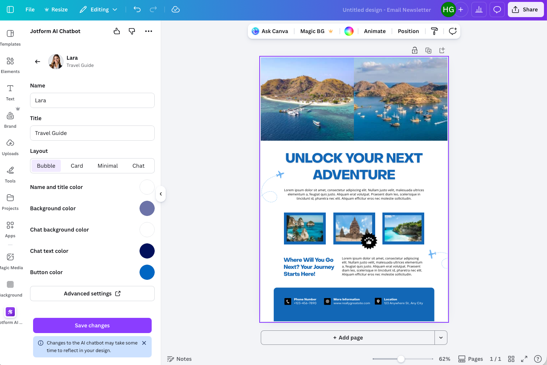Toggle the lock on the selected page
547x365 pixels.
click(x=415, y=50)
